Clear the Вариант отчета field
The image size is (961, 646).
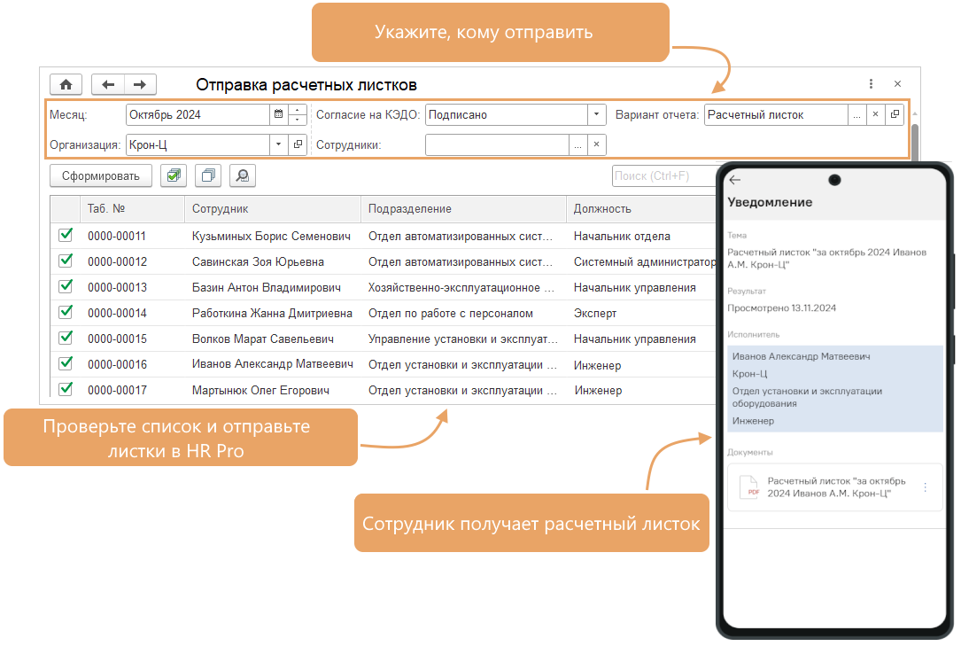pos(876,114)
